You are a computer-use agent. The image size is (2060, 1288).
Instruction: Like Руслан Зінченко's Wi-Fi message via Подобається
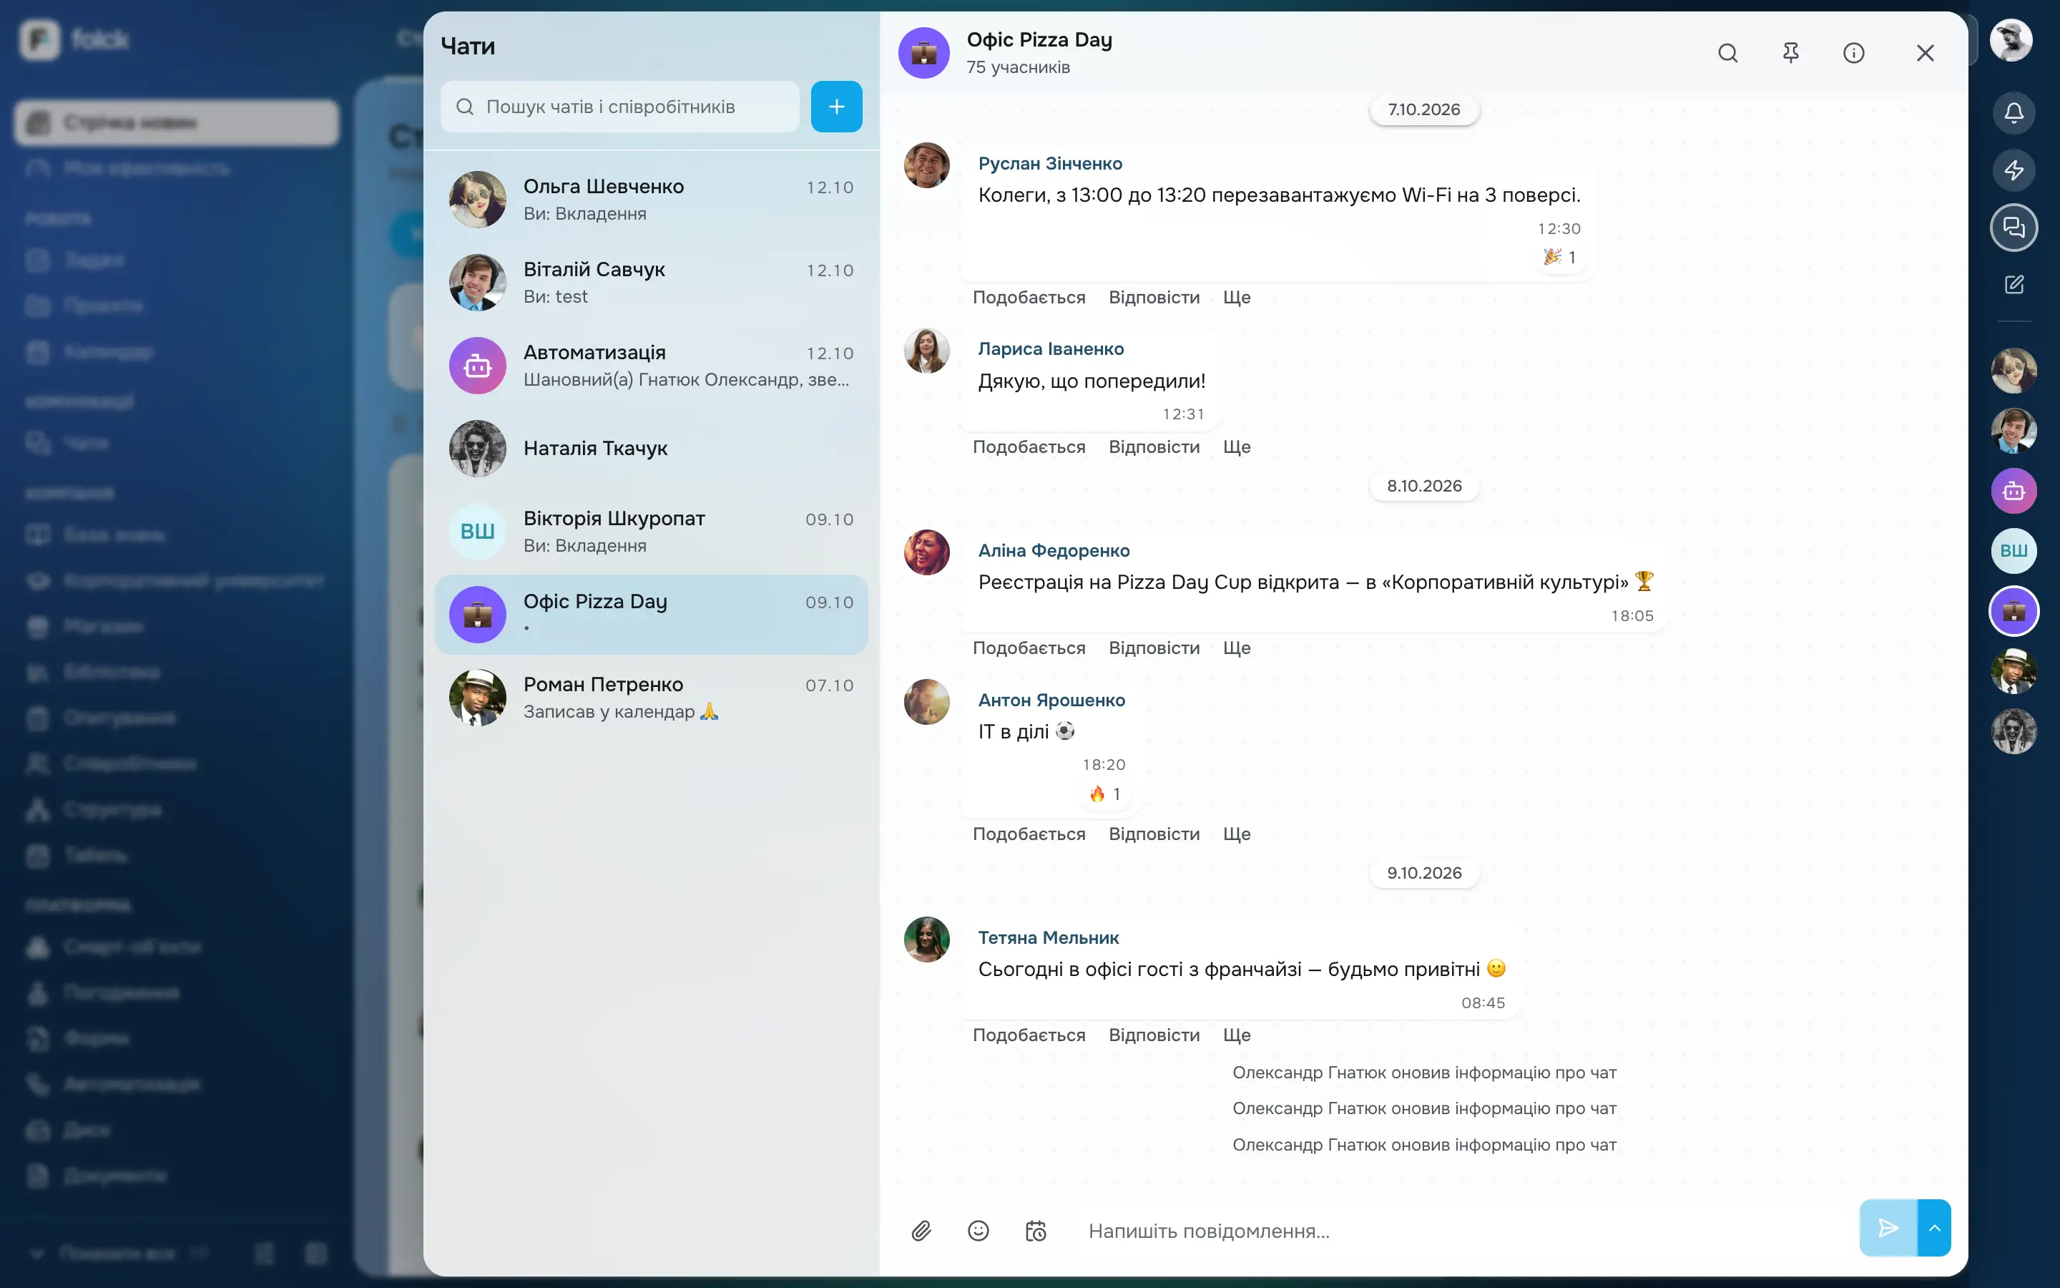click(1029, 297)
